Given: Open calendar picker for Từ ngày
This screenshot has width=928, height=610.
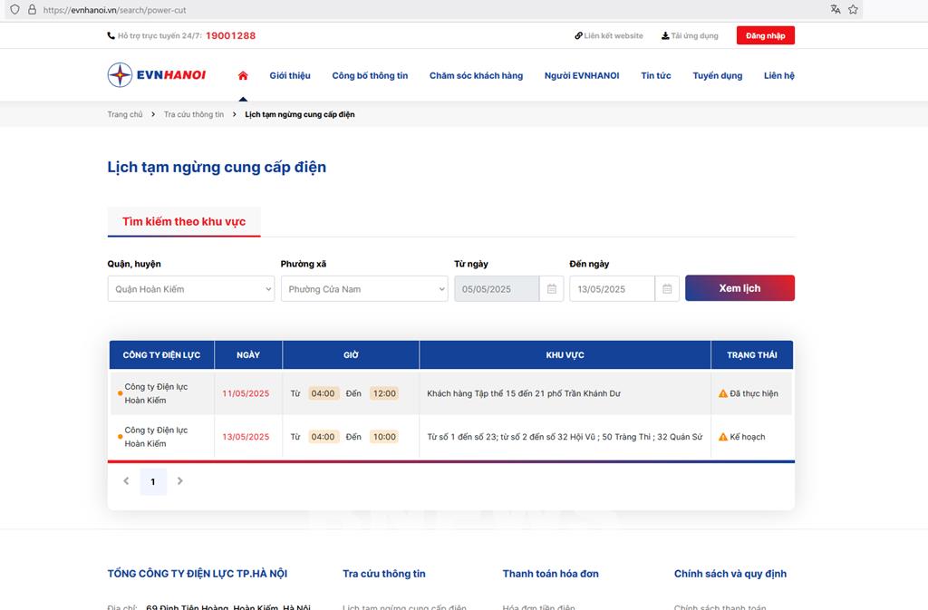Looking at the screenshot, I should pyautogui.click(x=552, y=289).
